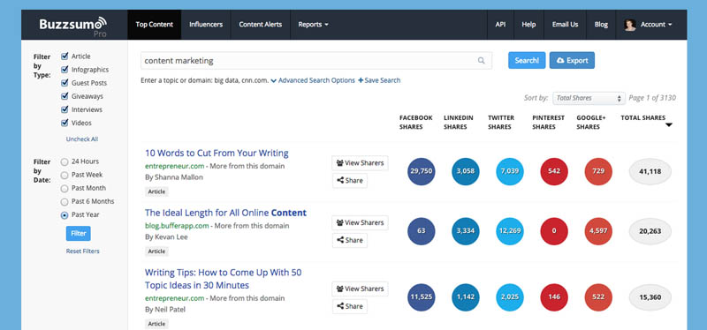
Task: Click the content marketing search field
Action: tap(316, 61)
